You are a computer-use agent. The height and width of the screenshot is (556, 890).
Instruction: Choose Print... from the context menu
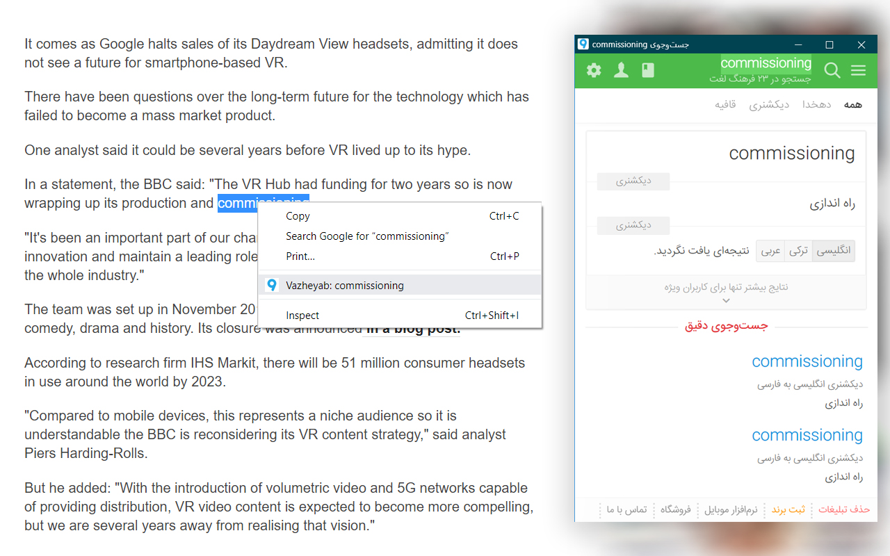tap(400, 256)
